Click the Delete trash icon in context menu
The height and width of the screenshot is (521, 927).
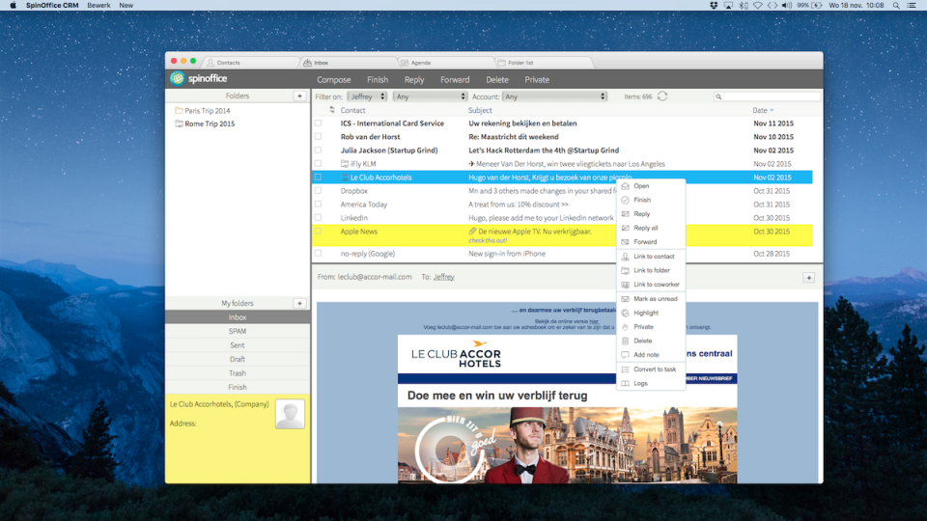pos(625,341)
